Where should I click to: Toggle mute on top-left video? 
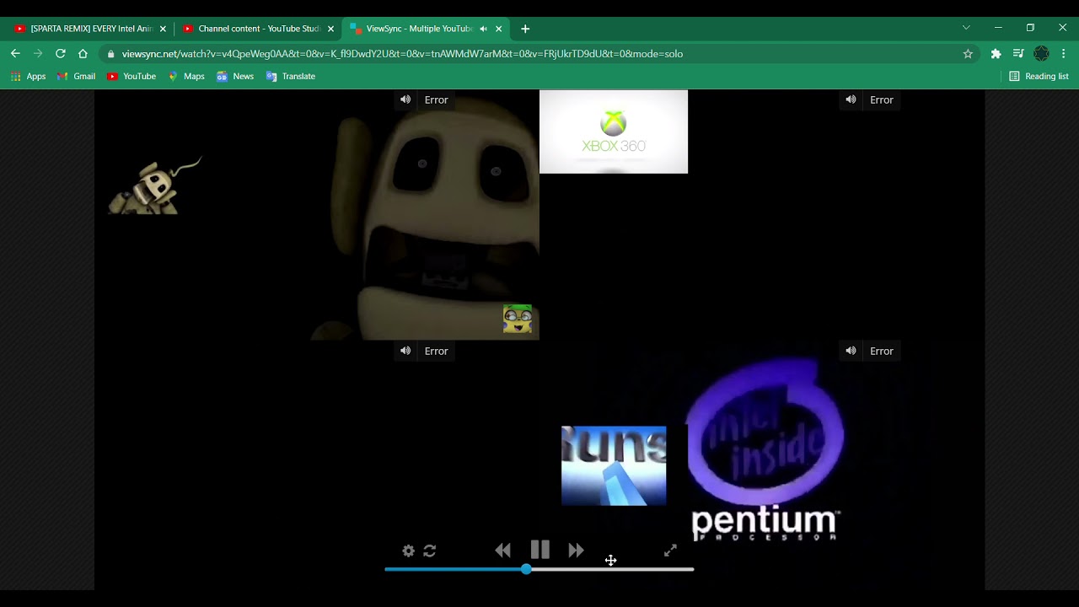tap(405, 99)
